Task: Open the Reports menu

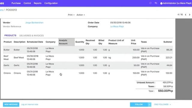Action: point(37,3)
